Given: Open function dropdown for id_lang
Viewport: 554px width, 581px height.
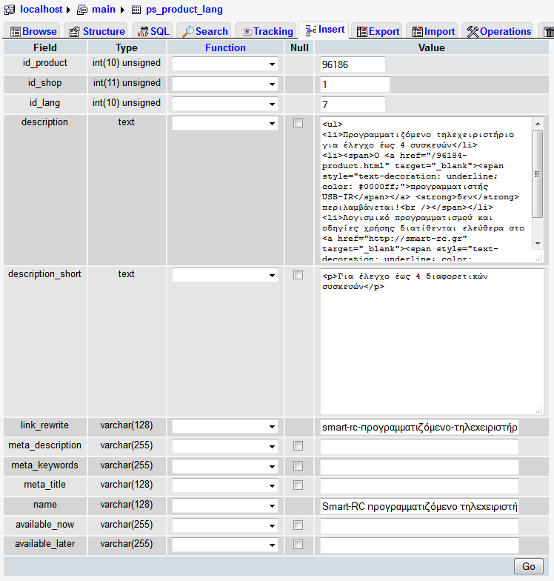Looking at the screenshot, I should (x=225, y=104).
